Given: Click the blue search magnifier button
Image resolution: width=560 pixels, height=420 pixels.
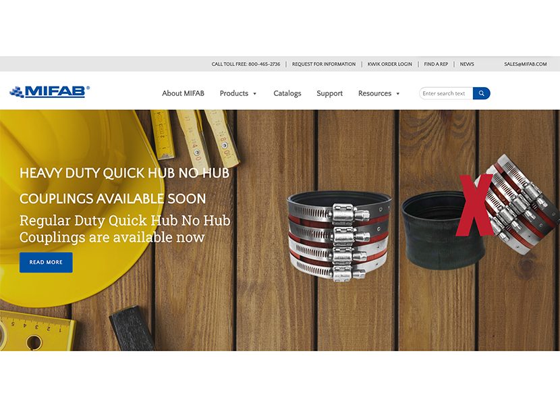Looking at the screenshot, I should pos(481,93).
